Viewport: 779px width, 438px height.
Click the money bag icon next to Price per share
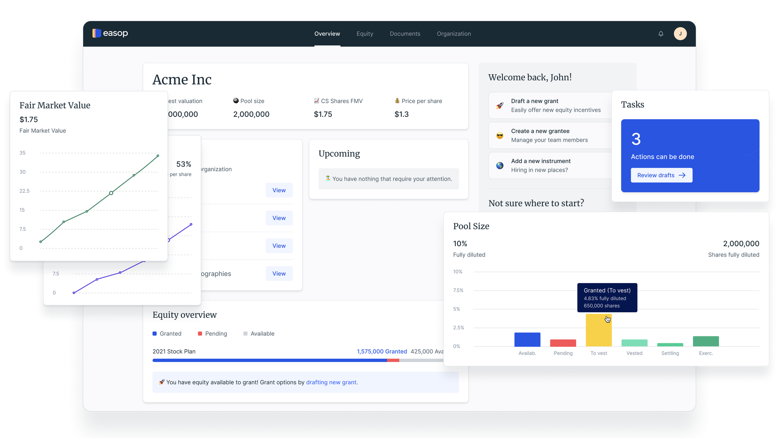pos(397,101)
